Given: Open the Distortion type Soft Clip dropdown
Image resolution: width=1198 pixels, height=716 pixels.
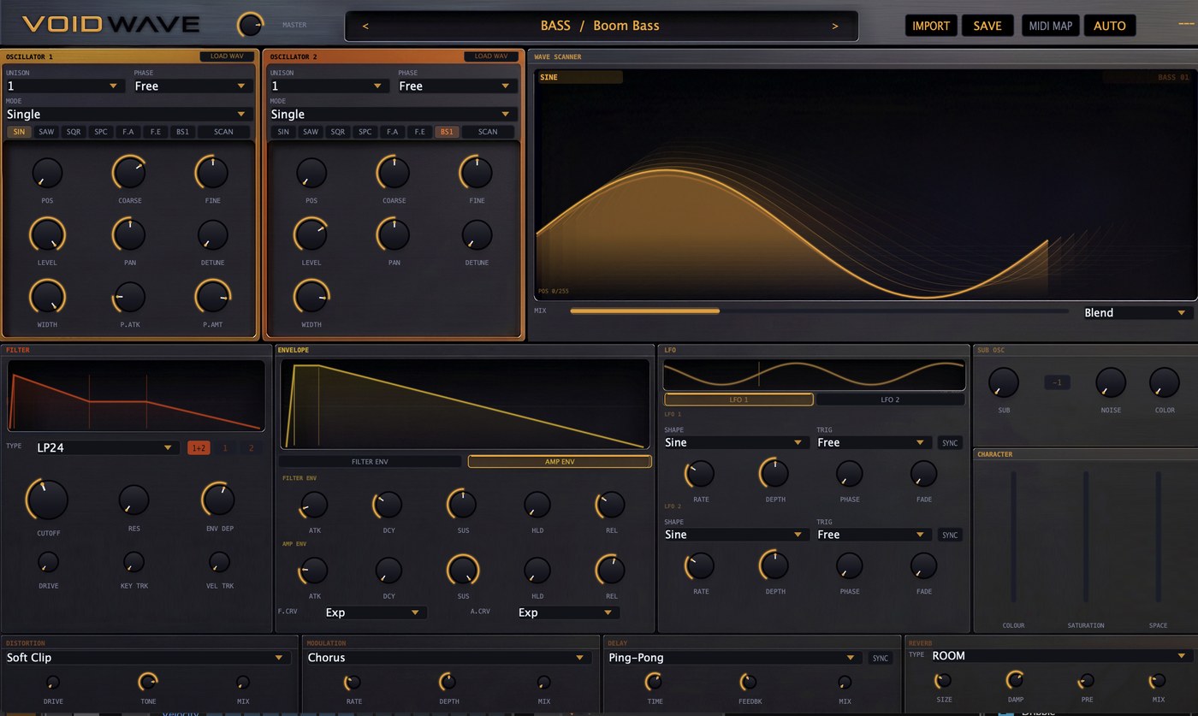Looking at the screenshot, I should tap(146, 658).
